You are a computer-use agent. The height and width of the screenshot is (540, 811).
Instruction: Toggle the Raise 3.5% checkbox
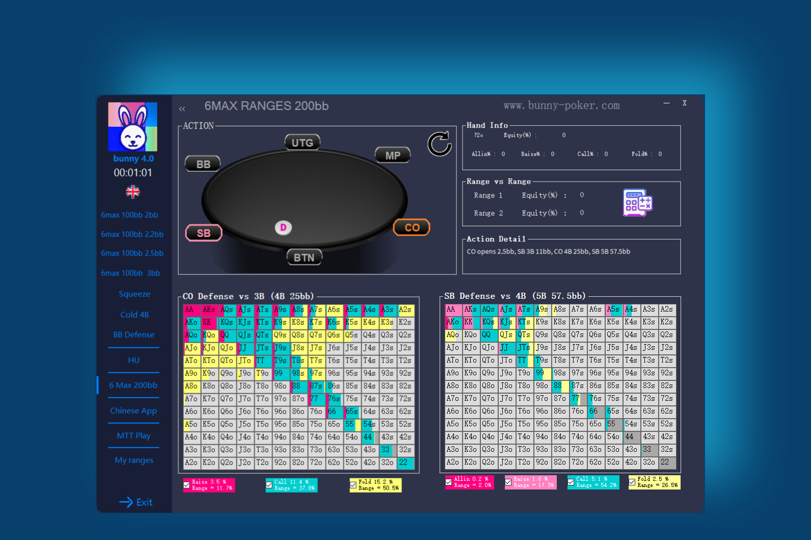[187, 485]
